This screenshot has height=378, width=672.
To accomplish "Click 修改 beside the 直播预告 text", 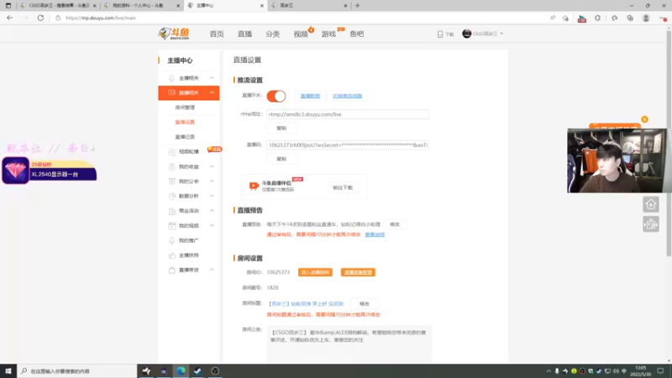I will point(394,224).
